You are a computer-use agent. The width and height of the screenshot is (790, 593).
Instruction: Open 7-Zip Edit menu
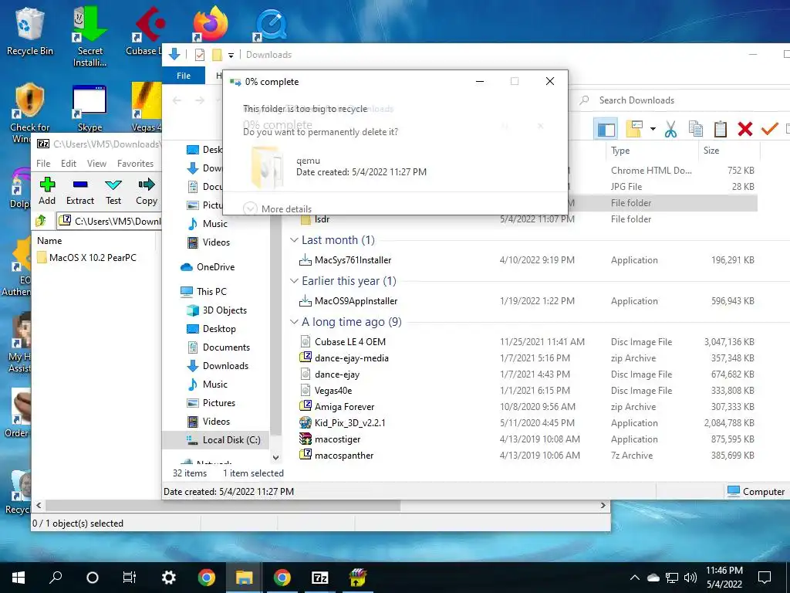click(x=69, y=164)
